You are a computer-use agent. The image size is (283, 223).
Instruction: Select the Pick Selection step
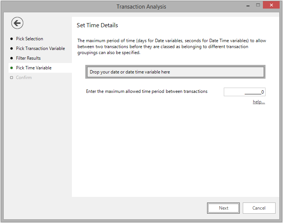pyautogui.click(x=29, y=39)
